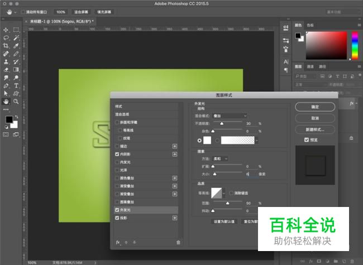This screenshot has height=265, width=363.
Task: Click the 确定 OK button
Action: [x=315, y=107]
